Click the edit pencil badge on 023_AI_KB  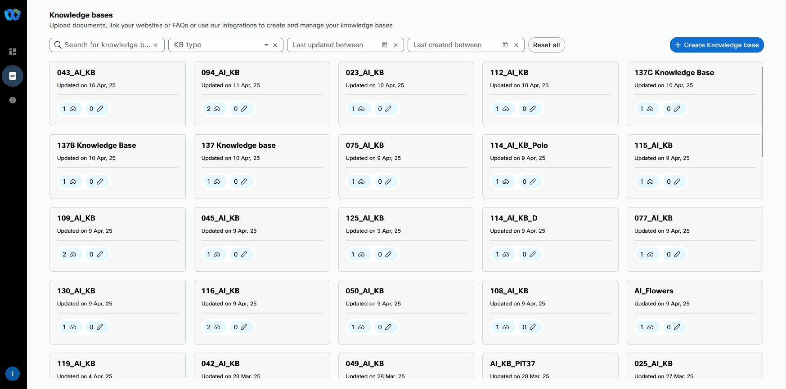pyautogui.click(x=385, y=109)
